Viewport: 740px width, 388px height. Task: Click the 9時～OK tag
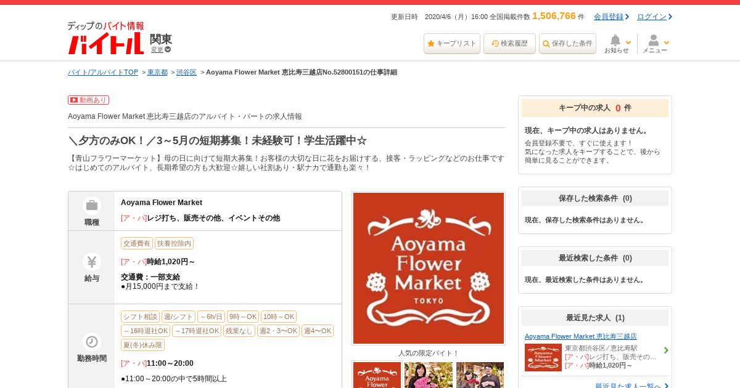coord(243,316)
